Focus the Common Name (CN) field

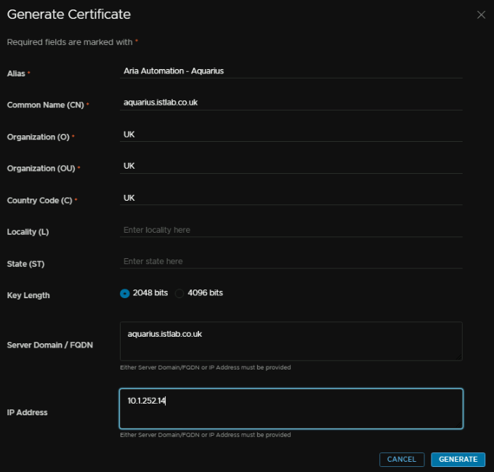(x=291, y=103)
